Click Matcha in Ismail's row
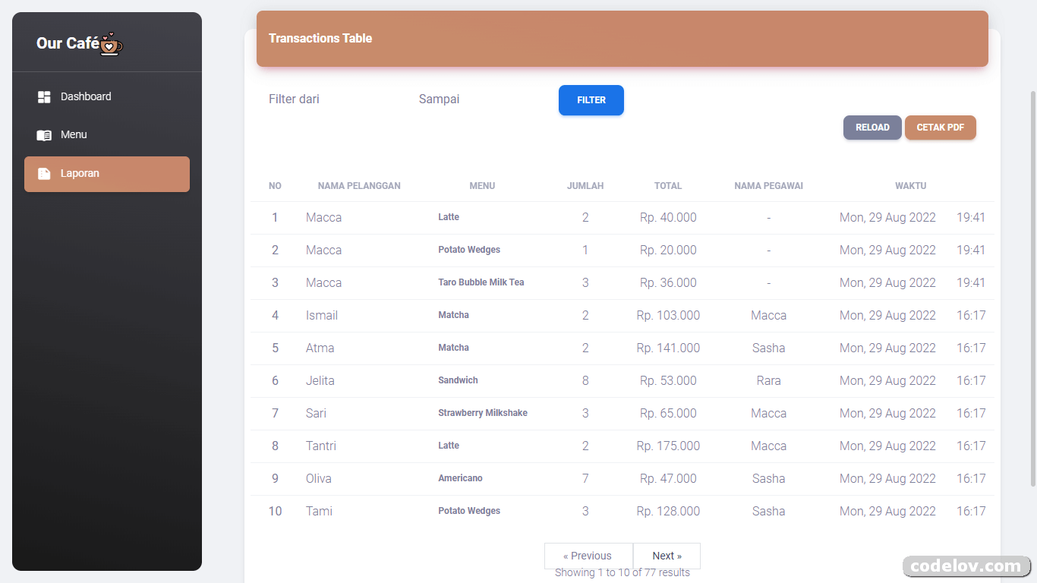1037x583 pixels. pyautogui.click(x=453, y=315)
